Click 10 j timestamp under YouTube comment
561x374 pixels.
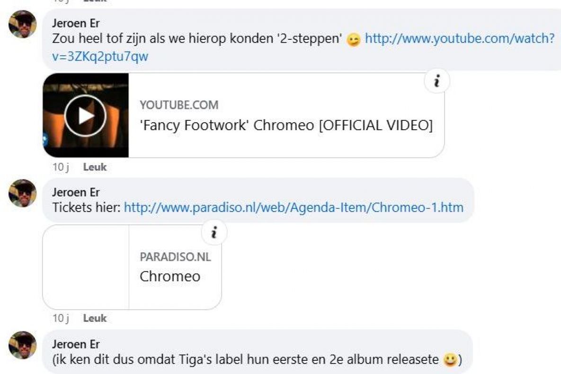(61, 167)
